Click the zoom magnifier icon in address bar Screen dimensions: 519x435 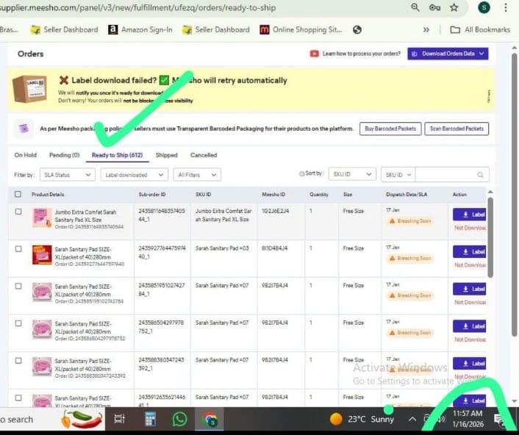click(x=415, y=7)
